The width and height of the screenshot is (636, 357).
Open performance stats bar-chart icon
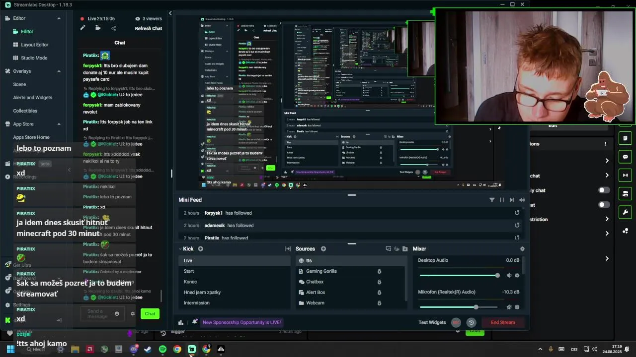click(x=181, y=323)
